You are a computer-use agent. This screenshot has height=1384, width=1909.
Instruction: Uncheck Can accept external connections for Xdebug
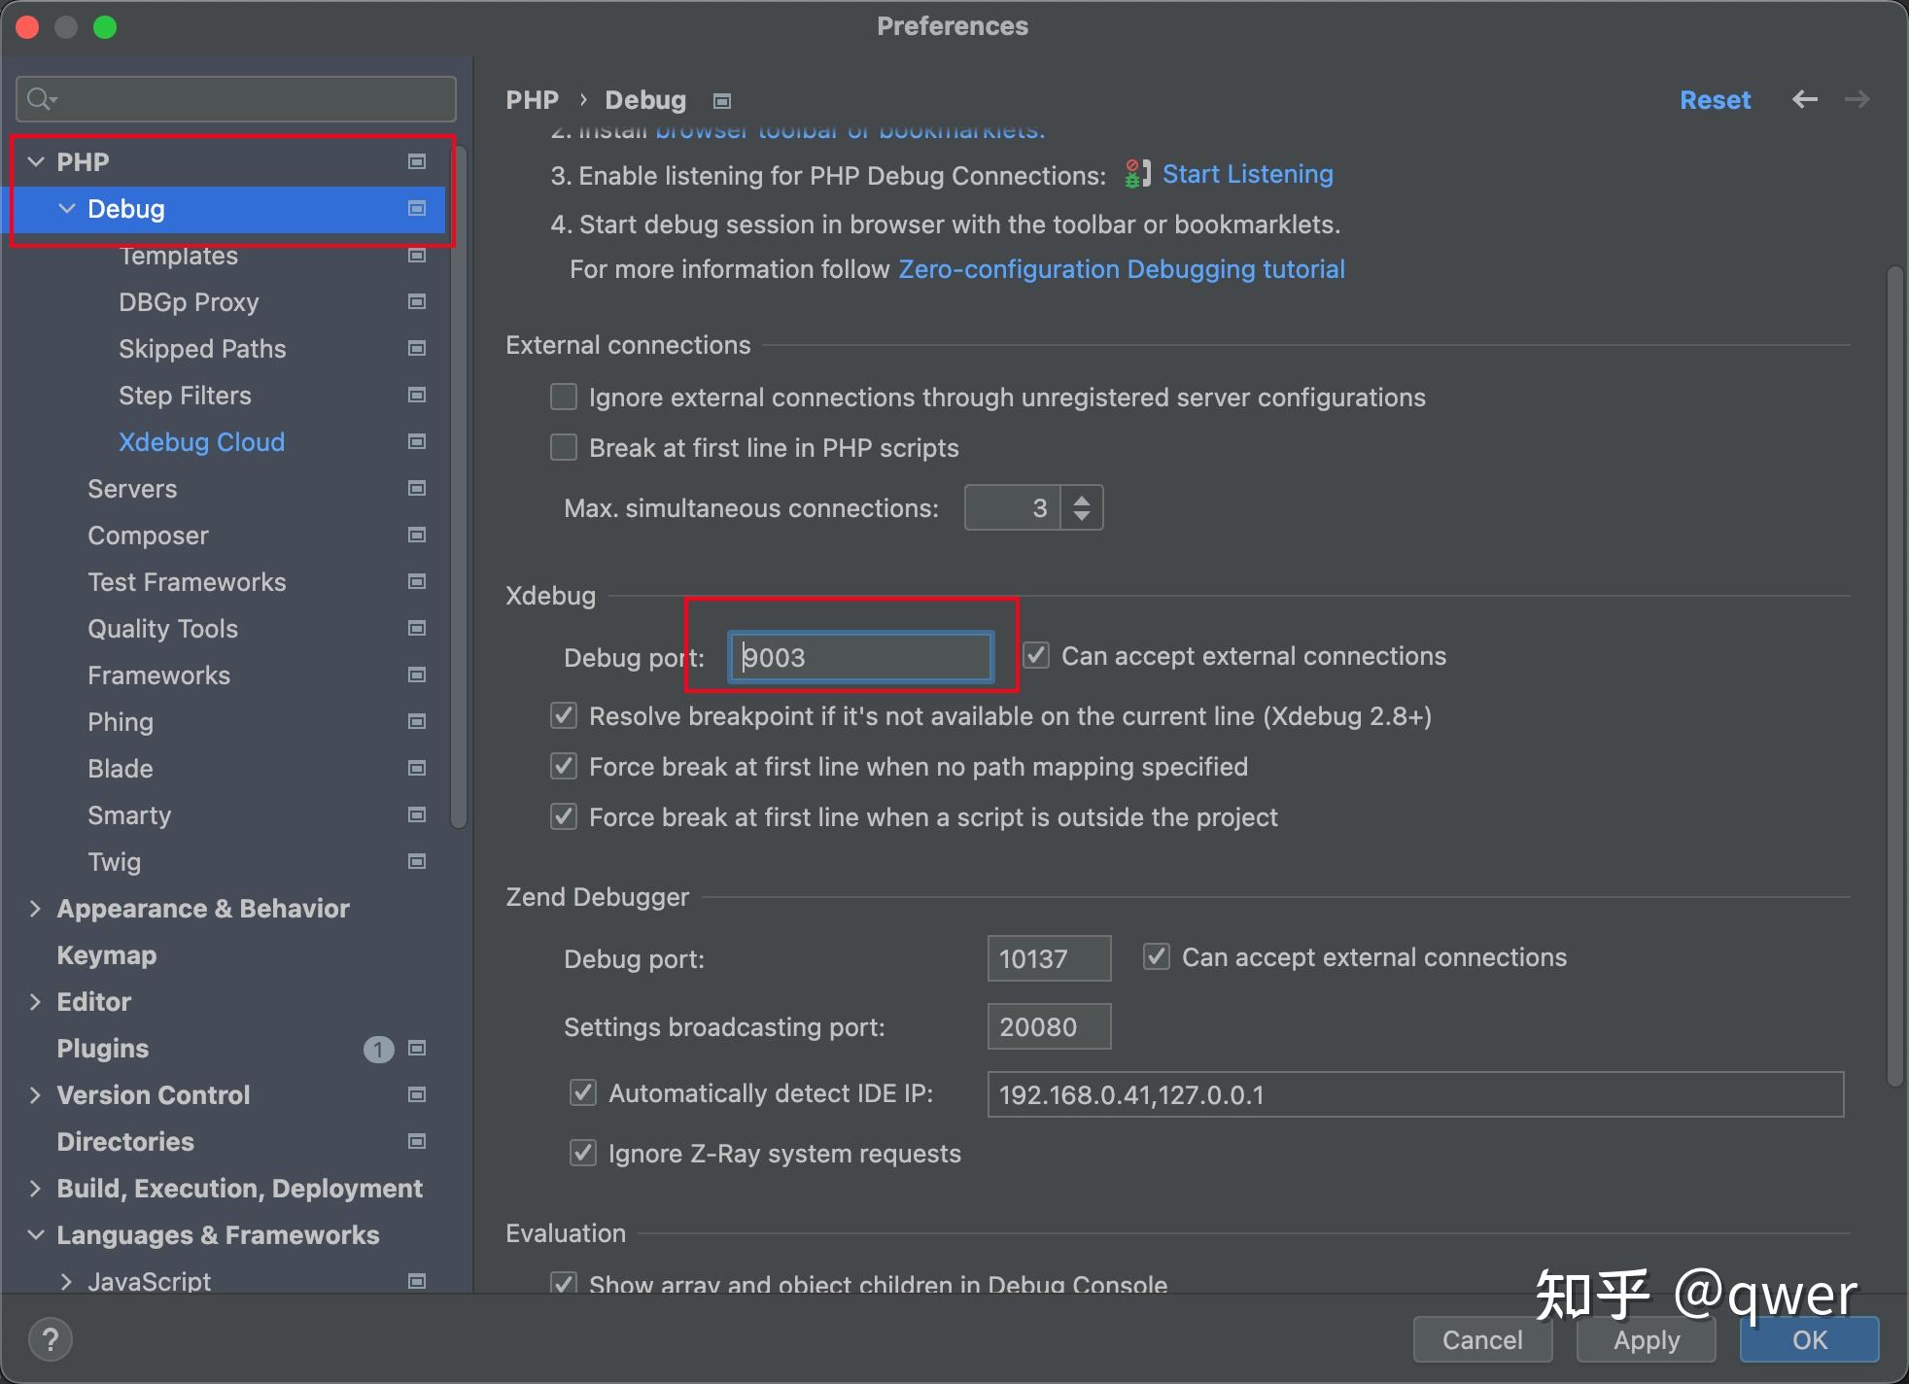[1034, 655]
